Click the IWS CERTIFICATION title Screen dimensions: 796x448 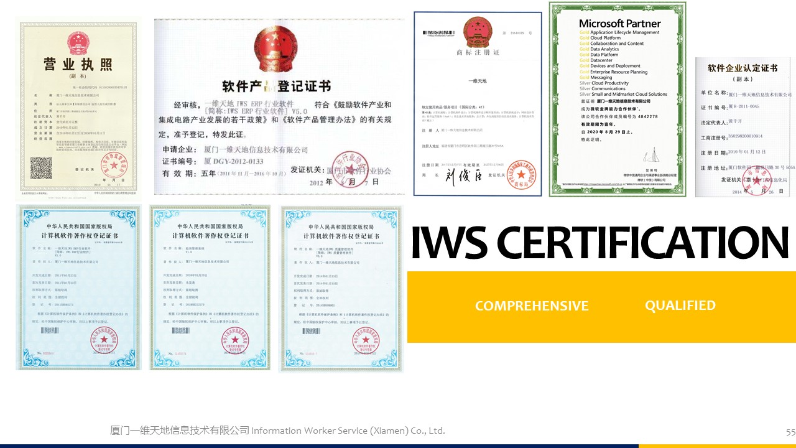coord(600,243)
